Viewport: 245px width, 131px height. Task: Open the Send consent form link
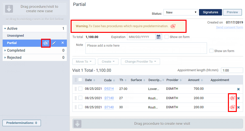[229, 28]
